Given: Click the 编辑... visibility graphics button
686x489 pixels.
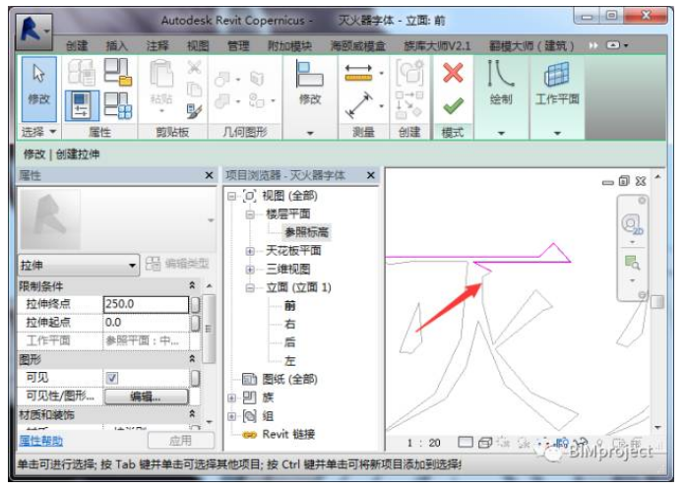Looking at the screenshot, I should tap(146, 397).
